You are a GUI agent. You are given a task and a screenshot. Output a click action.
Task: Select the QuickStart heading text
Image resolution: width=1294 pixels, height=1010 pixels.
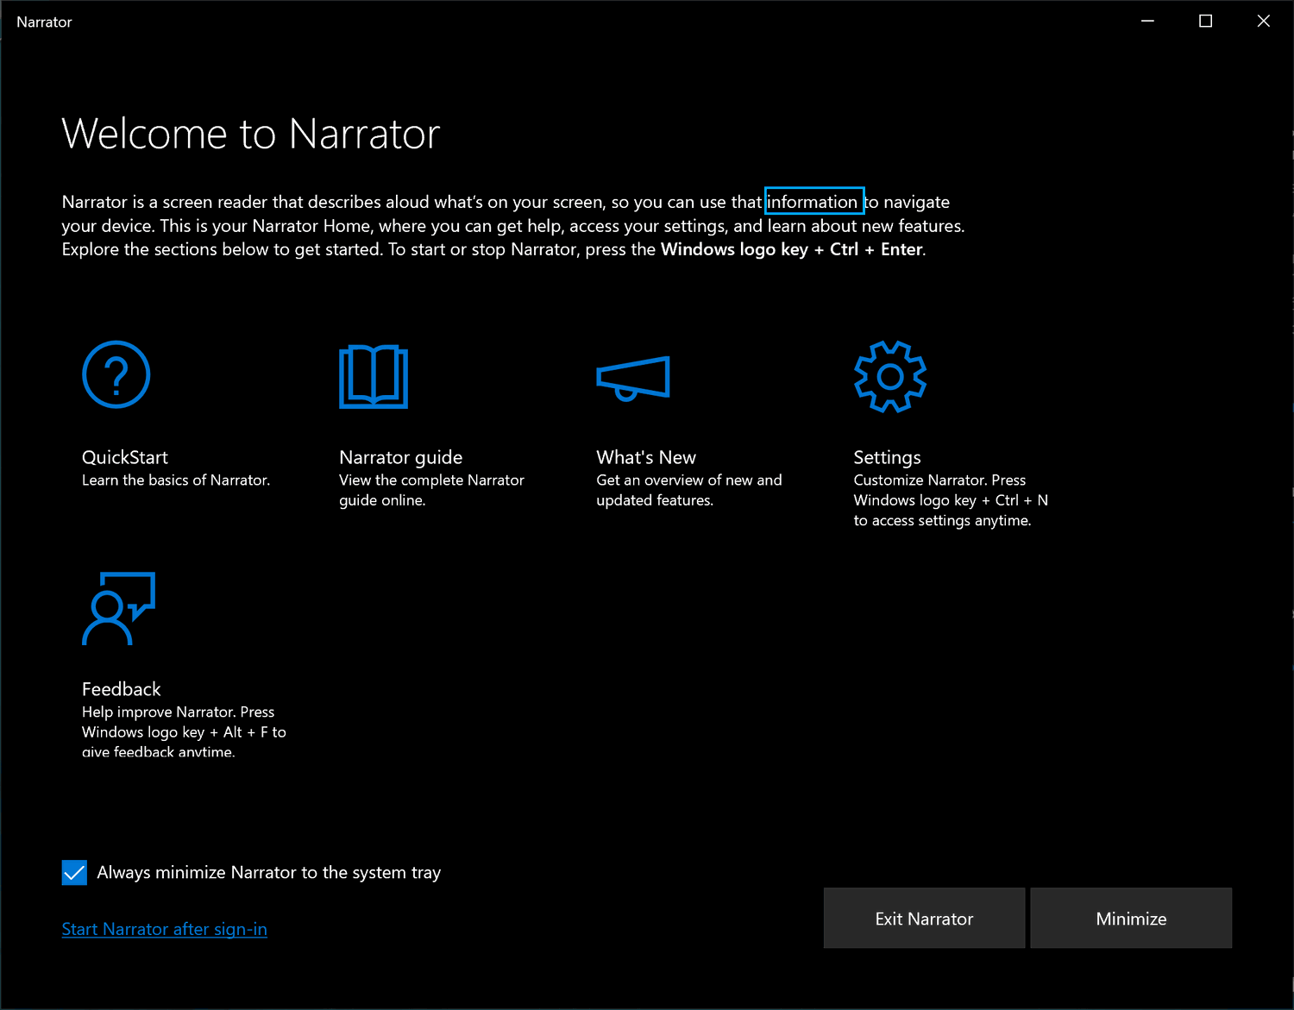[125, 457]
